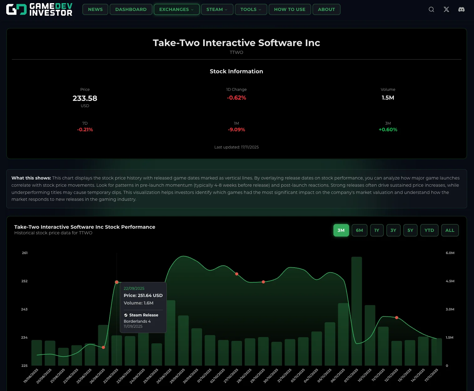Click the Borderlands 4 release marker dot
This screenshot has width=474, height=391.
click(x=117, y=282)
